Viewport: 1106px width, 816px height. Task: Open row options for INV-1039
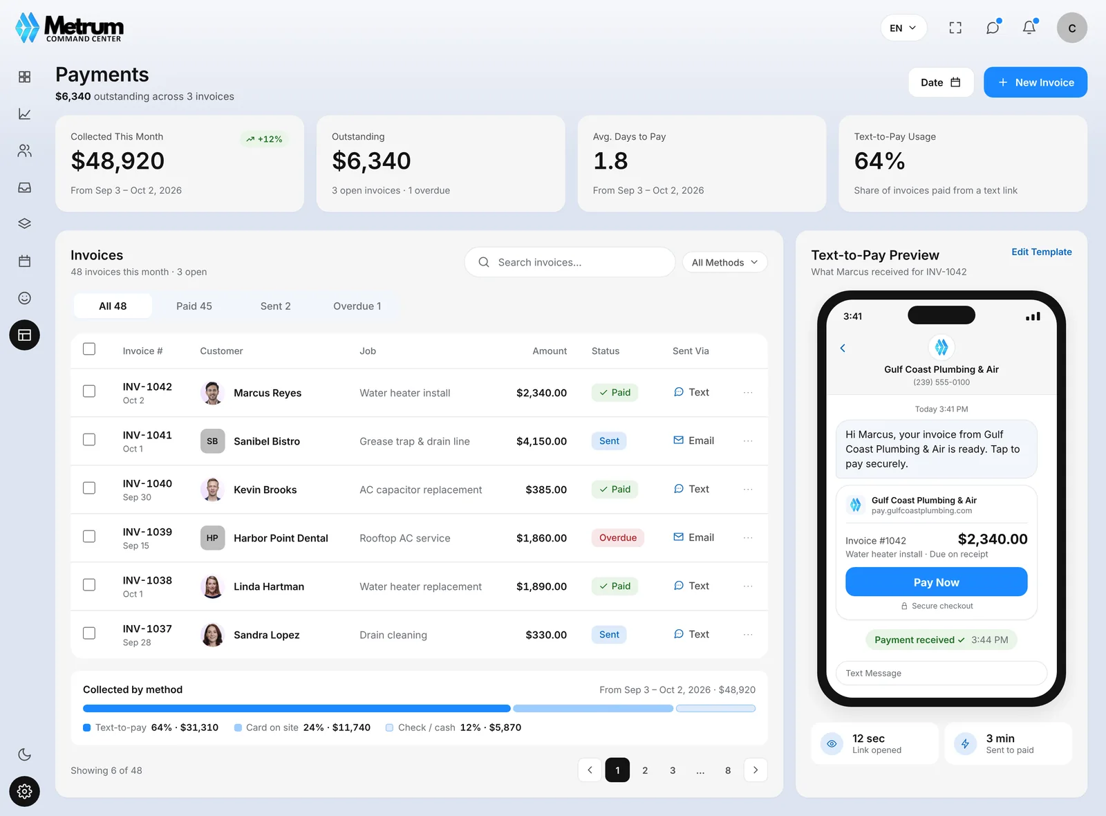[748, 538]
